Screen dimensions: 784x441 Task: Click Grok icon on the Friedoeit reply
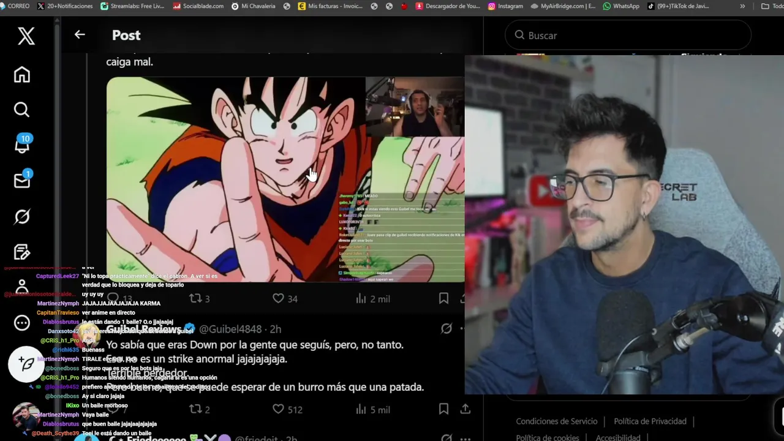(x=447, y=437)
